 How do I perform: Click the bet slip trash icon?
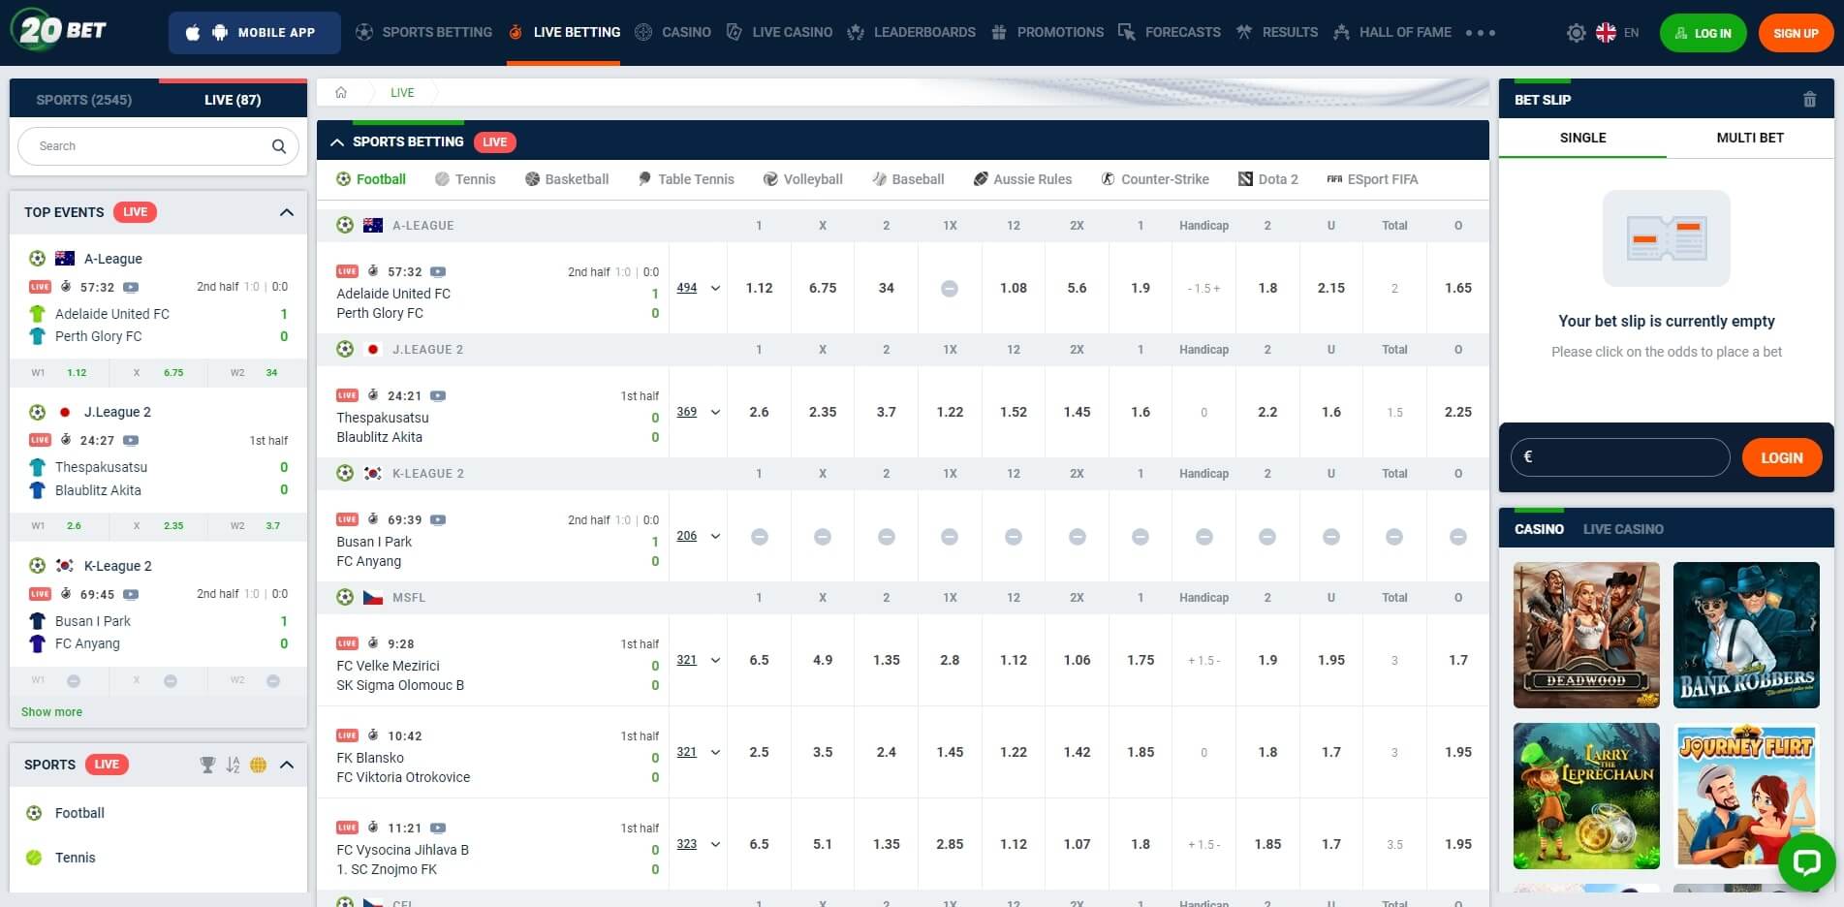tap(1809, 100)
